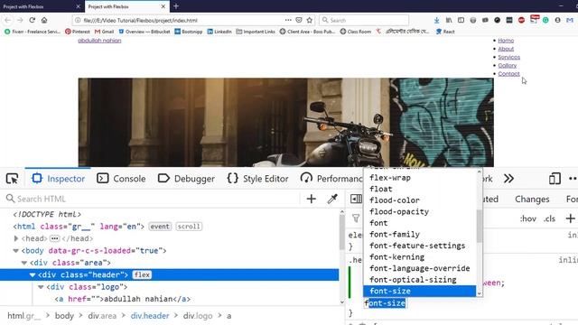
Task: Click div.header in the breadcrumb
Action: pyautogui.click(x=150, y=316)
